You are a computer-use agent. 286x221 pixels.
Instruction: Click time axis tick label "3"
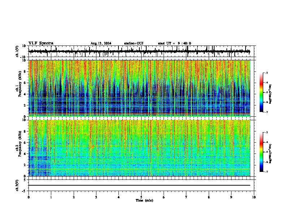pyautogui.click(x=96, y=197)
